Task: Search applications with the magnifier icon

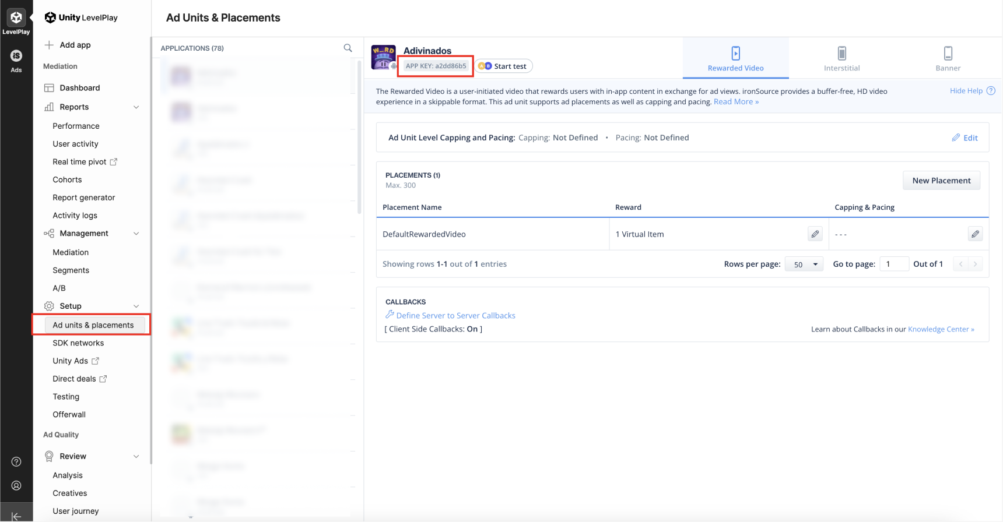Action: (348, 48)
